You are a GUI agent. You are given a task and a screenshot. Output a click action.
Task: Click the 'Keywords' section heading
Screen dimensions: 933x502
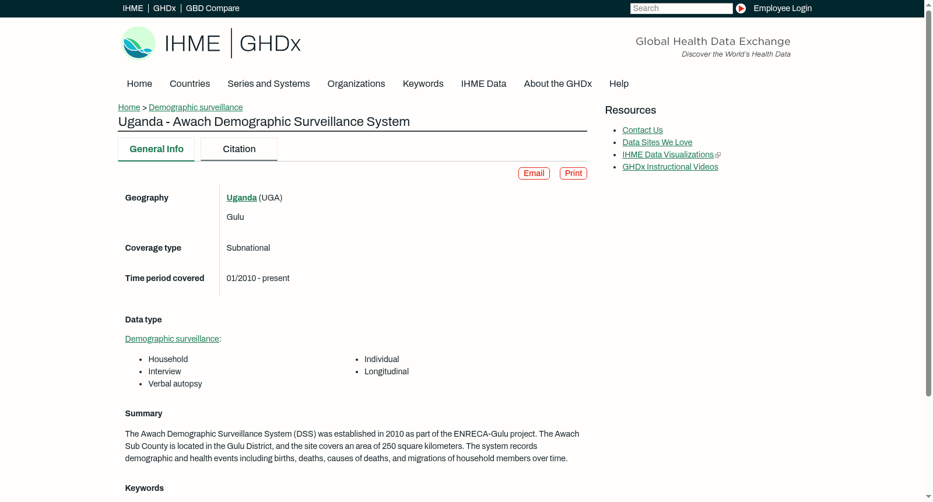point(144,488)
